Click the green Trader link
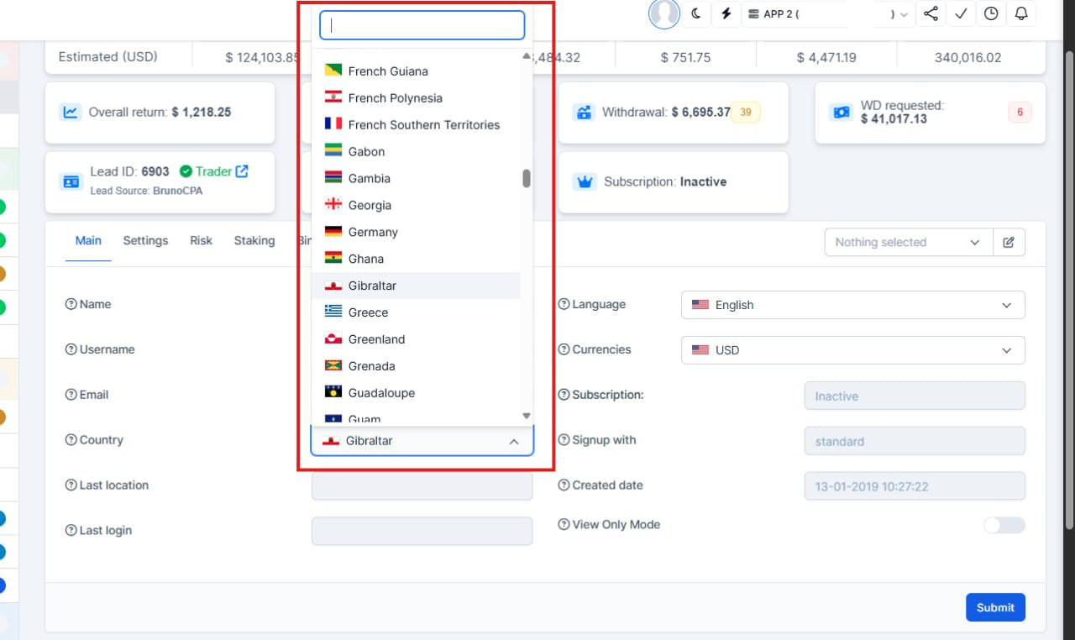 tap(213, 171)
